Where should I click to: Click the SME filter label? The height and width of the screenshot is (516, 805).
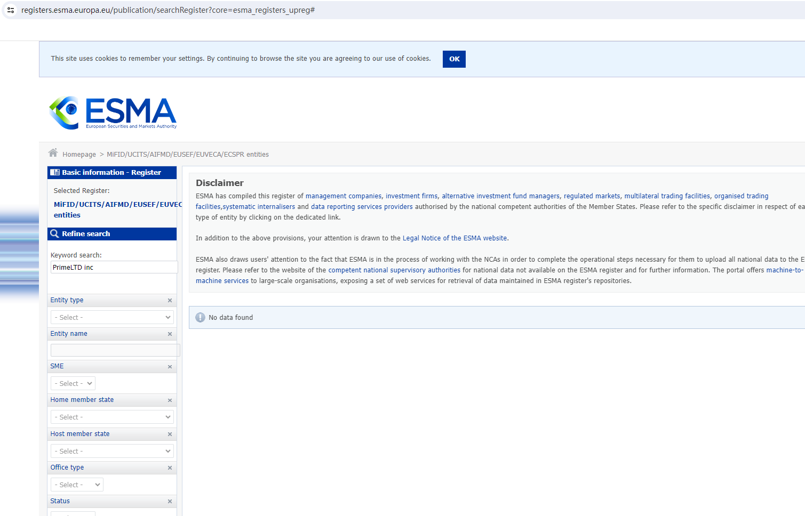point(57,366)
